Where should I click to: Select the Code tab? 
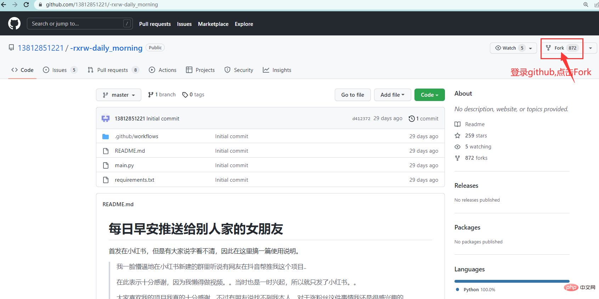pyautogui.click(x=22, y=70)
